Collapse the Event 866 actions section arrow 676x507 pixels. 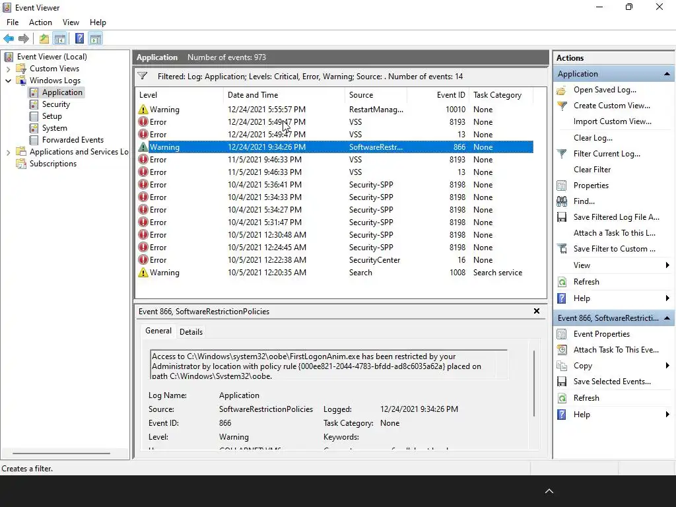coord(667,318)
